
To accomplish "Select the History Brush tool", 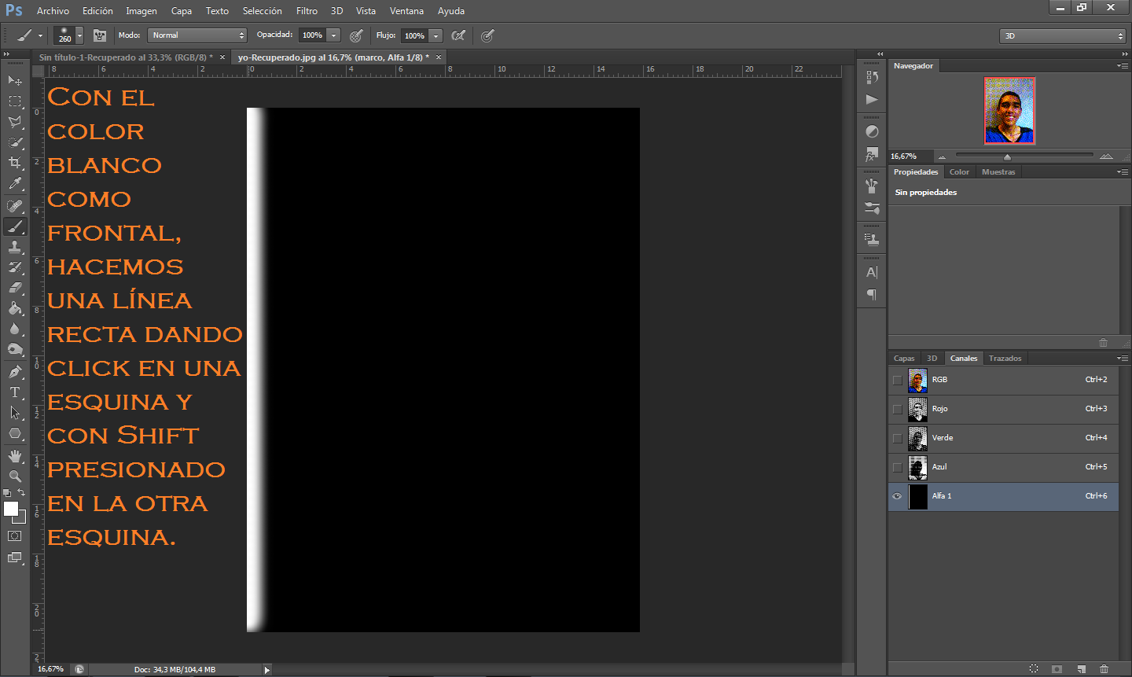I will click(15, 267).
